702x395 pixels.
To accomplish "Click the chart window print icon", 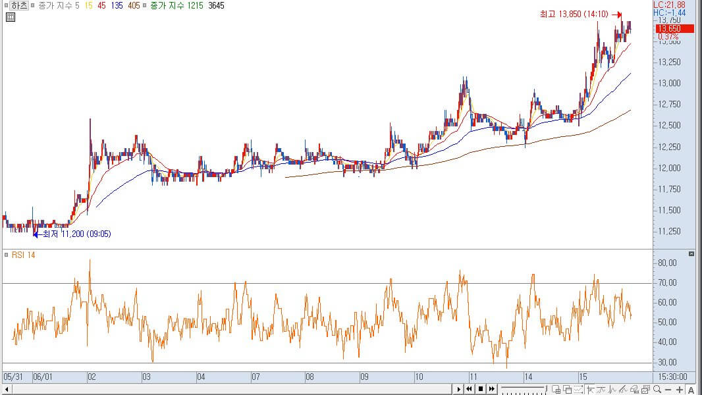I will tap(645, 389).
